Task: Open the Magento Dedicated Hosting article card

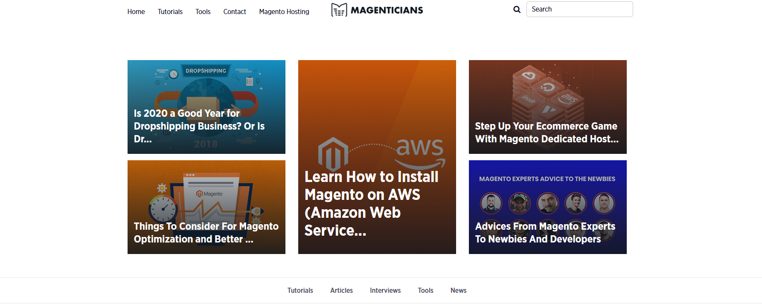Action: click(x=548, y=107)
